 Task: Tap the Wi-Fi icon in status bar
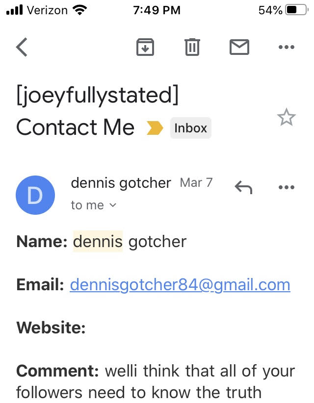[78, 10]
